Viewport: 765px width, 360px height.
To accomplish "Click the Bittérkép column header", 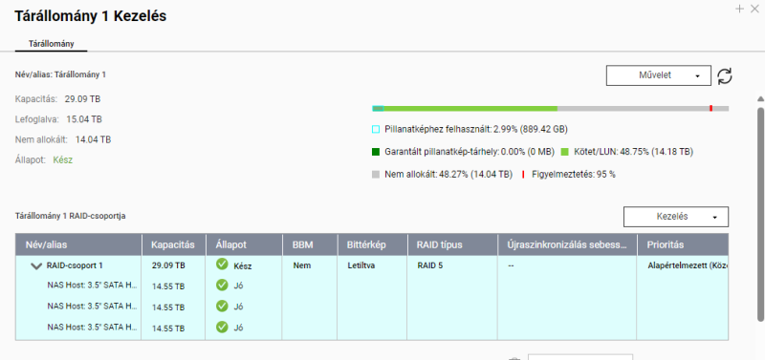I will pyautogui.click(x=373, y=245).
